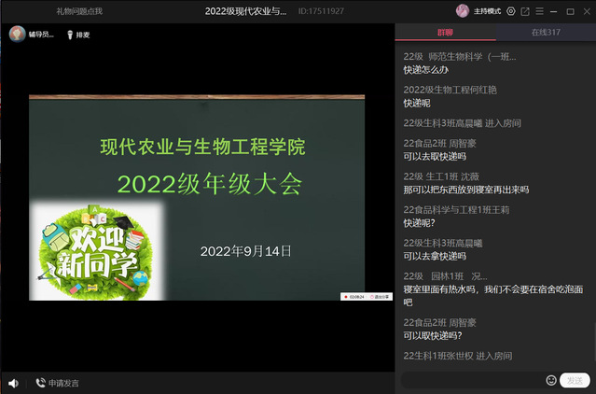Click the 辅导员 presenter avatar
This screenshot has width=596, height=394.
pos(16,34)
